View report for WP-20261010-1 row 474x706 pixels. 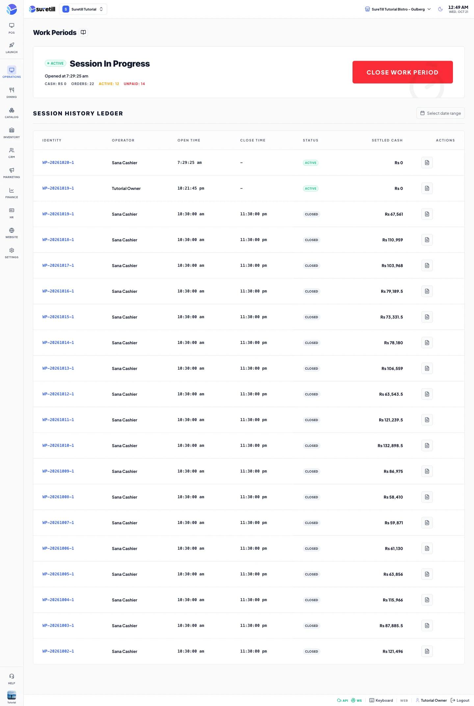427,445
